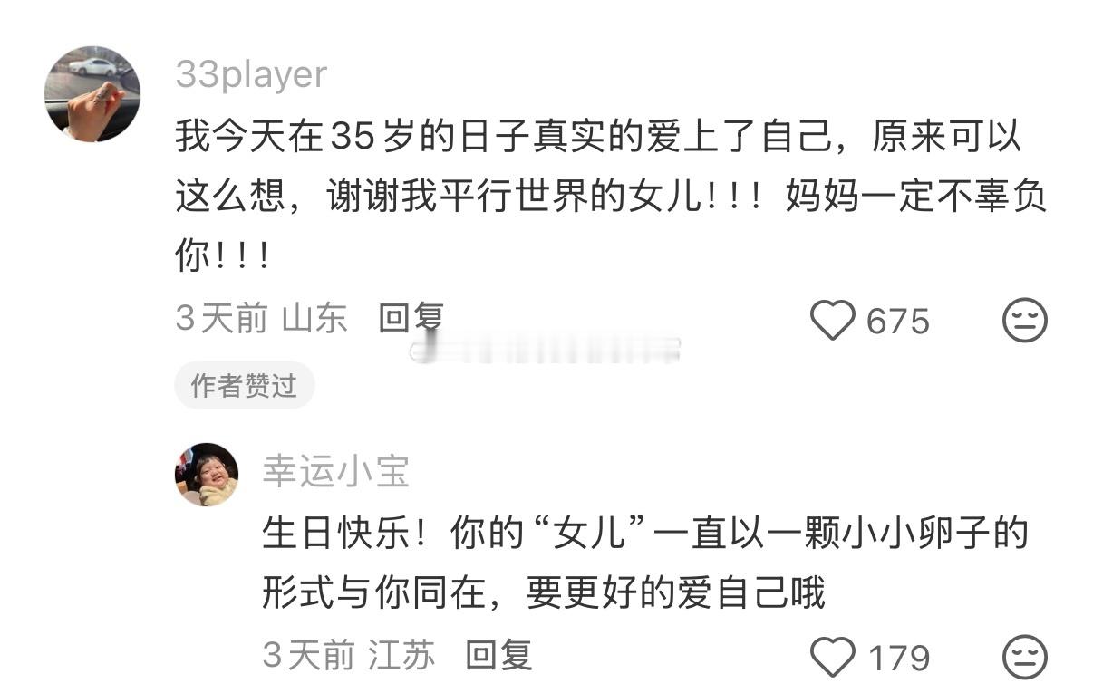Open the 幸运小宝 username link
The width and height of the screenshot is (1093, 693).
336,472
